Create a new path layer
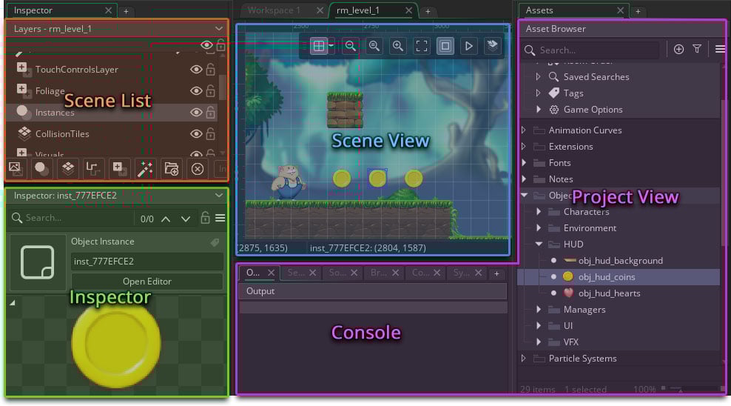Image resolution: width=731 pixels, height=406 pixels. 92,168
